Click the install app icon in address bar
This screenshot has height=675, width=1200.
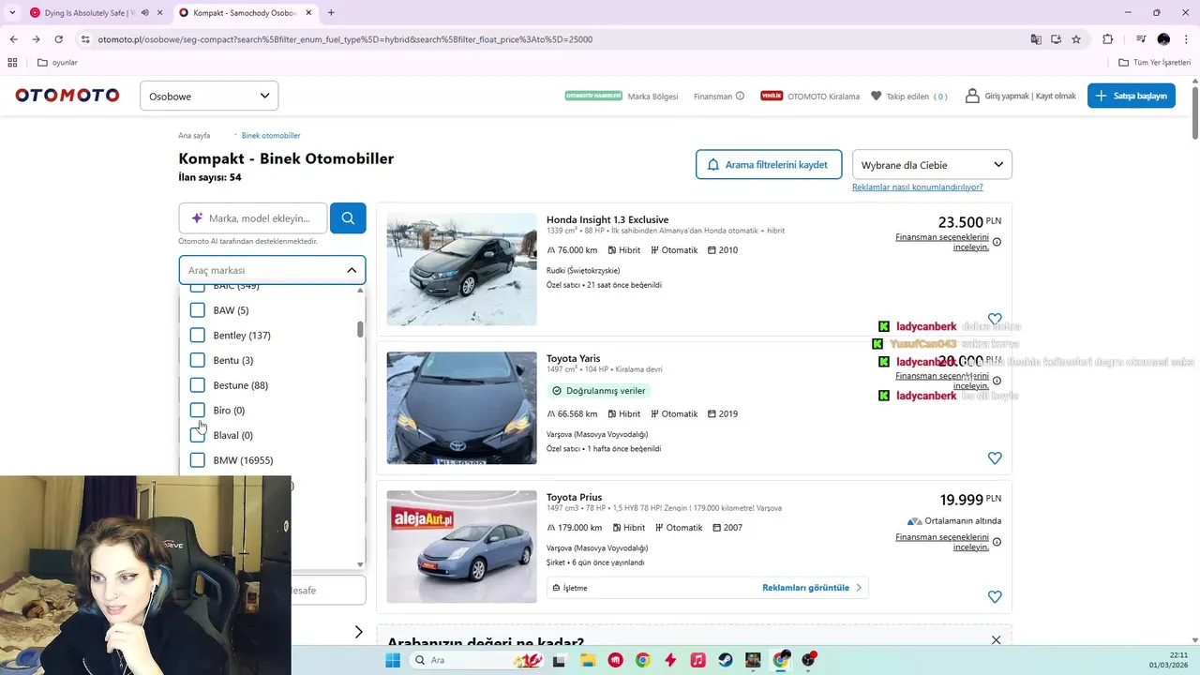pyautogui.click(x=1056, y=39)
